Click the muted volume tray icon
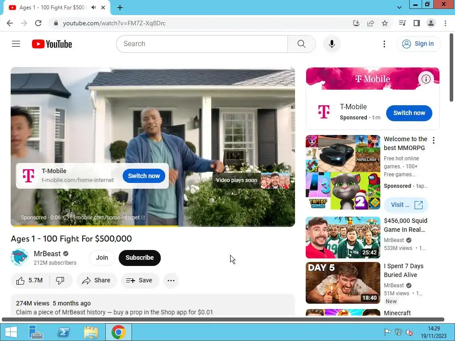This screenshot has height=341, width=455. [409, 332]
